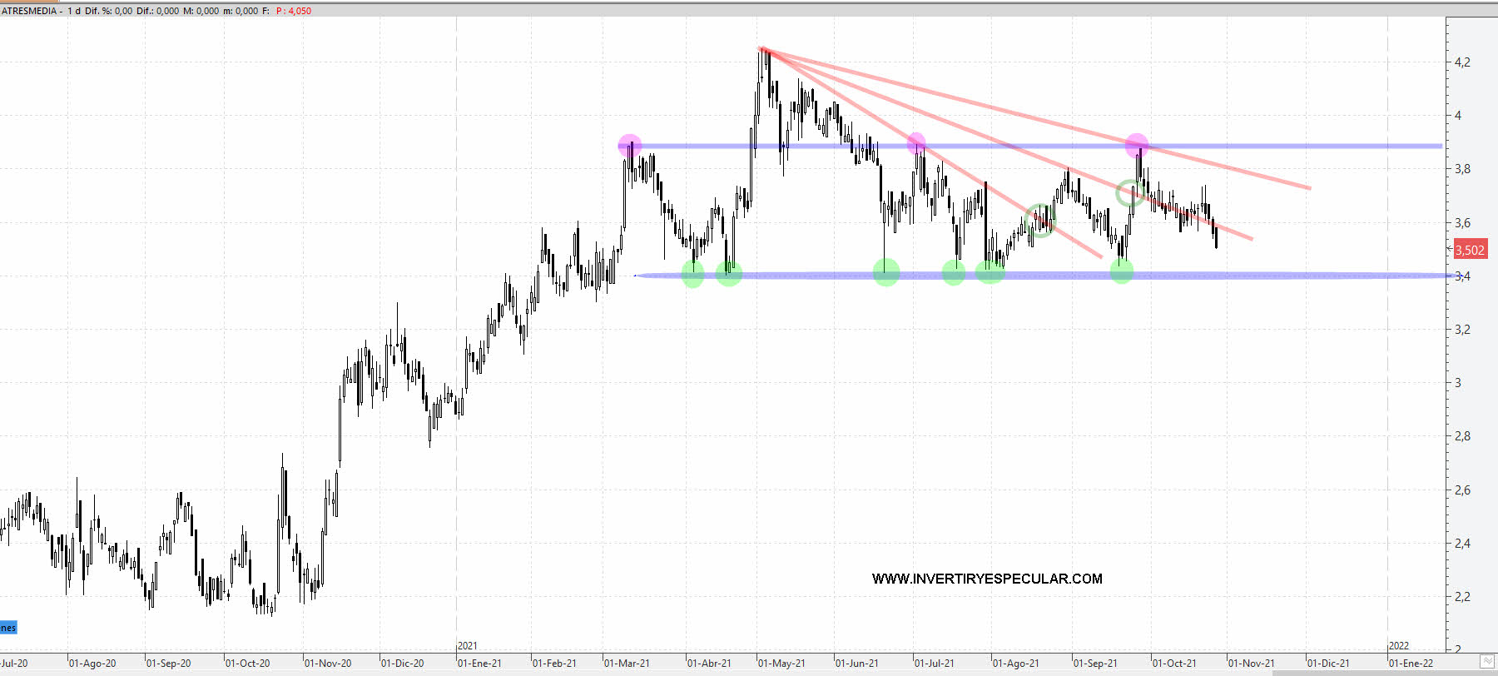
Task: Click the red 3,502 current price tag
Action: point(1470,250)
